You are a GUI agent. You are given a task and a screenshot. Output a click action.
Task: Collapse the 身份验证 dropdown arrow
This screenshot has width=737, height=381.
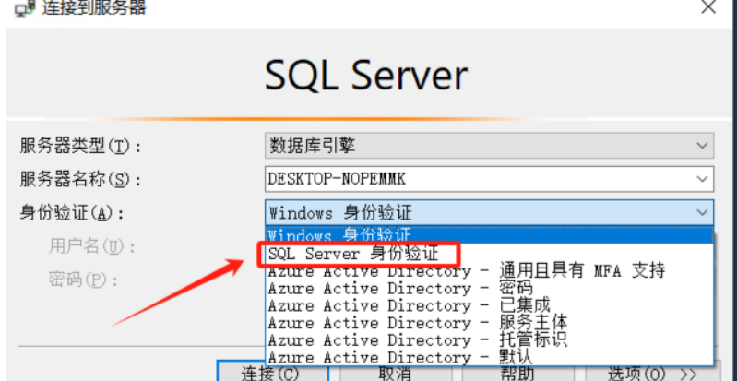(702, 212)
